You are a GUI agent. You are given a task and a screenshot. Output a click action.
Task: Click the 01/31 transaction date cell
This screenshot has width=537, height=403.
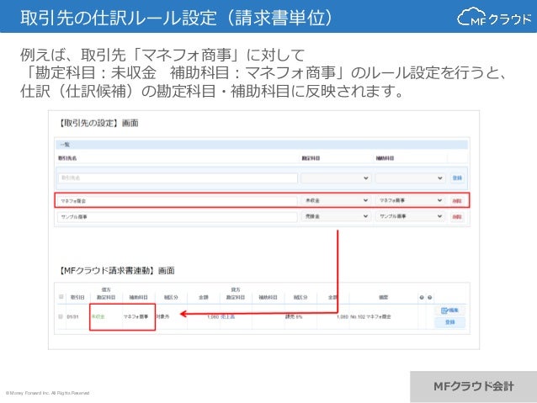tap(72, 316)
